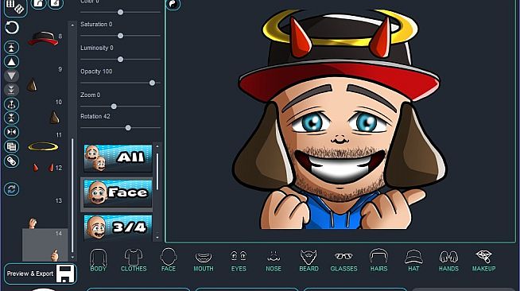Screen dimensions: 520x291
Task: Flip layer vertically icon
Action: pyautogui.click(x=12, y=118)
